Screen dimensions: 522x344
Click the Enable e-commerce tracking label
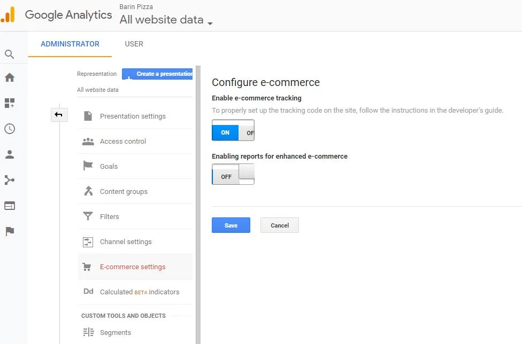[x=257, y=98]
